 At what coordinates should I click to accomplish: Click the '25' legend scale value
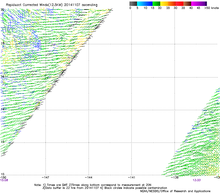168,8
